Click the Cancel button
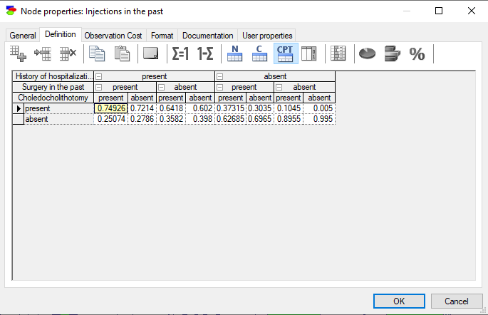488x315 pixels. coord(457,301)
